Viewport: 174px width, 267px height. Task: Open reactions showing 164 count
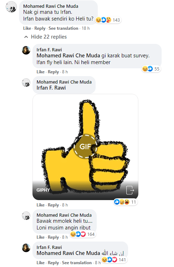(83, 234)
